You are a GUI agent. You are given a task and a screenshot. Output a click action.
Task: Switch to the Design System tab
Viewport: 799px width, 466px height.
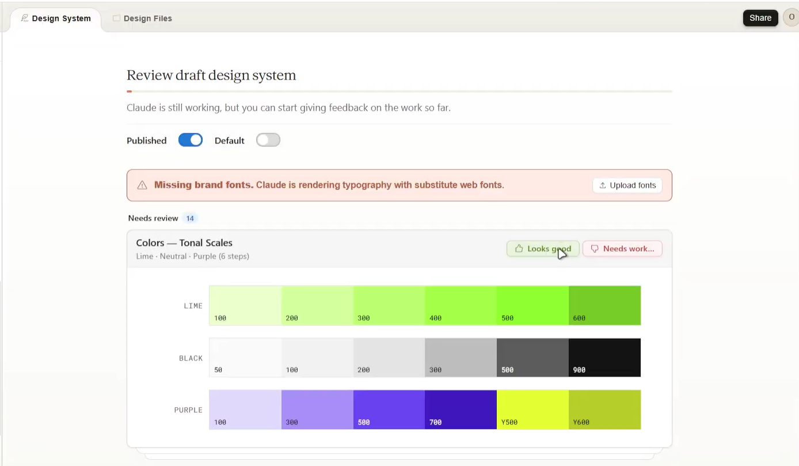click(x=56, y=18)
